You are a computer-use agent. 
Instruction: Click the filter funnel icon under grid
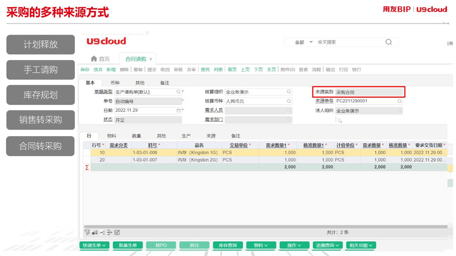(87, 232)
